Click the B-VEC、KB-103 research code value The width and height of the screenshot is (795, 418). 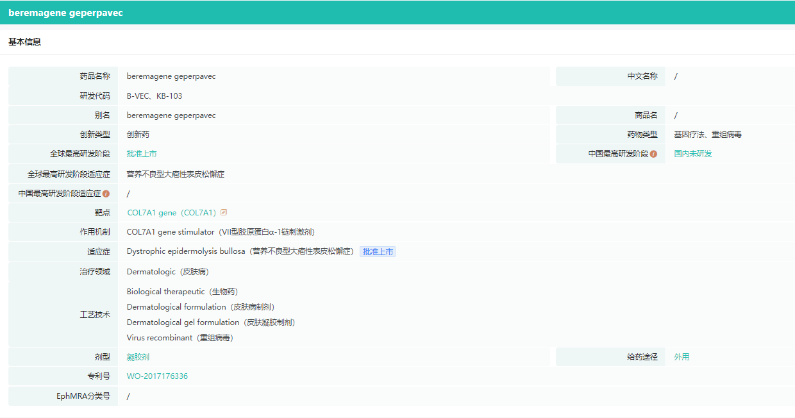point(155,96)
